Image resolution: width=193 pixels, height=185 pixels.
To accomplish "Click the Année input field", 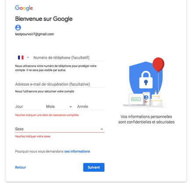I will click(91, 106).
